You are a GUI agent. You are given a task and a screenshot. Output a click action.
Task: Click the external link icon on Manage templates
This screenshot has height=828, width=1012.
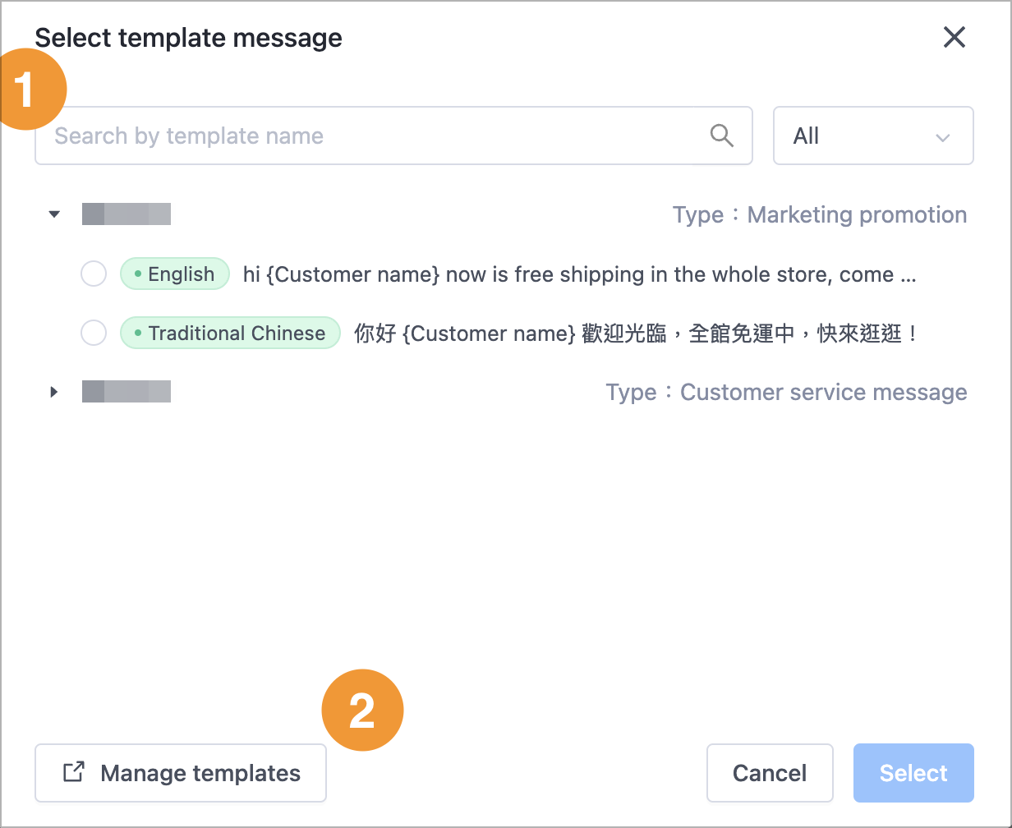click(74, 772)
